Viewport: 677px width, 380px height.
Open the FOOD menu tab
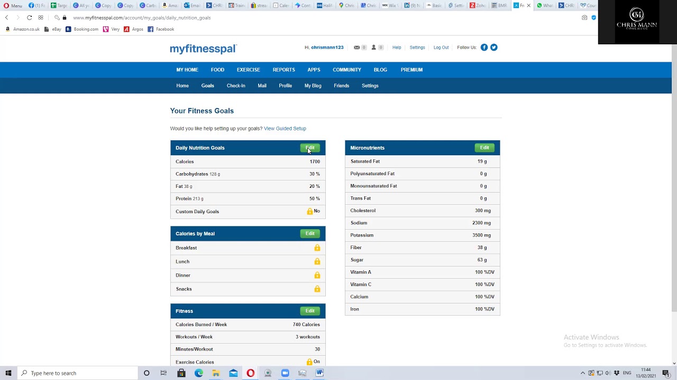(217, 70)
